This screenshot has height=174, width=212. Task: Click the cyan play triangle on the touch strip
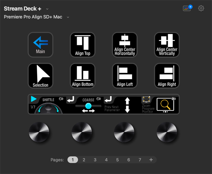34,99
